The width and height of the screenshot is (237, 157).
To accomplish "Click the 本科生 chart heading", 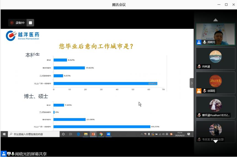I will 33,55.
